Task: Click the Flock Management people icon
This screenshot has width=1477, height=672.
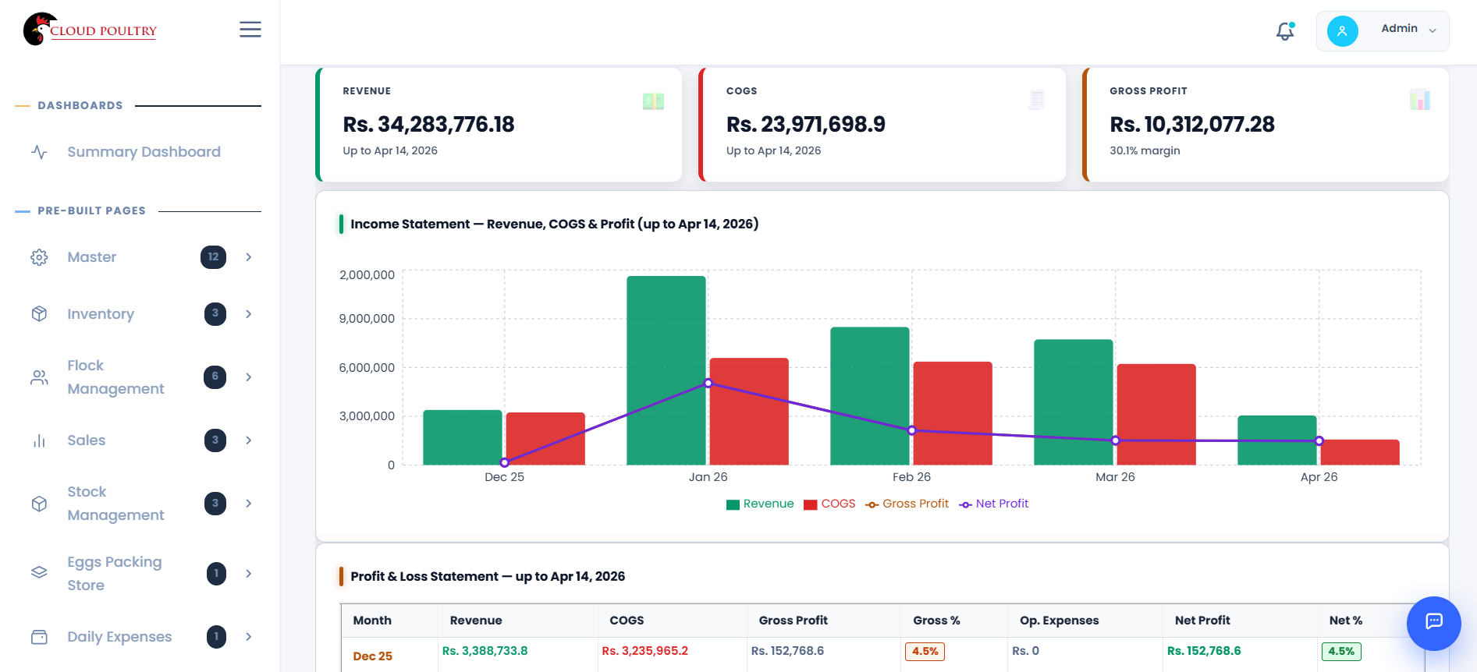Action: coord(39,377)
